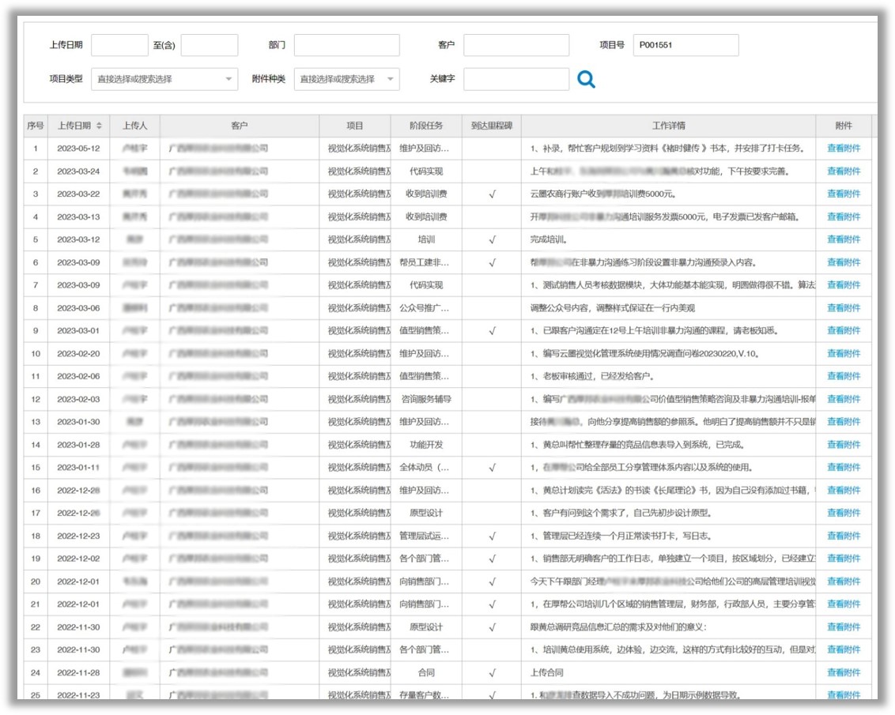The height and width of the screenshot is (715, 895).
Task: View attachment for row 24 合同
Action: point(844,672)
